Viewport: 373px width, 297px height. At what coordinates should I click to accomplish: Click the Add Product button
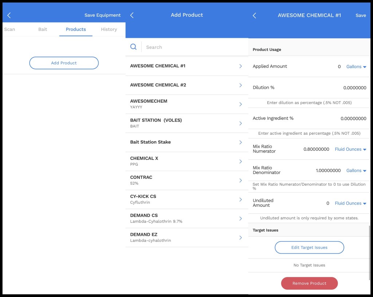(x=64, y=63)
